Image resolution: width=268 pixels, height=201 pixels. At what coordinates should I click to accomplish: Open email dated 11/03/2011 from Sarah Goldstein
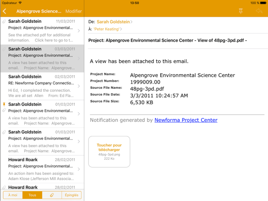point(42,31)
